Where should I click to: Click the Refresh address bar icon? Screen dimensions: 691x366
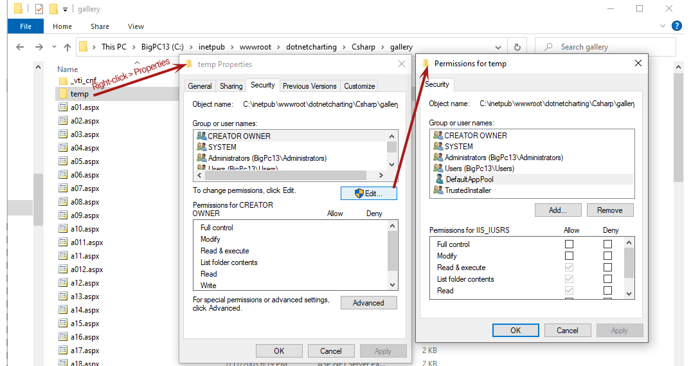(517, 47)
